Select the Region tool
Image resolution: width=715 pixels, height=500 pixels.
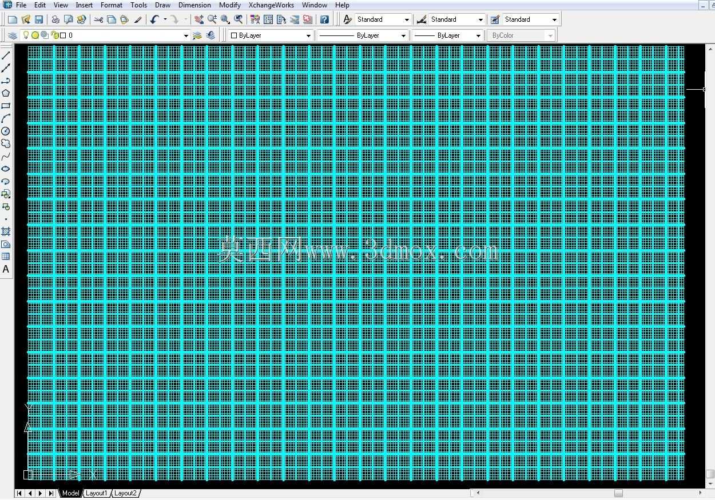(6, 244)
